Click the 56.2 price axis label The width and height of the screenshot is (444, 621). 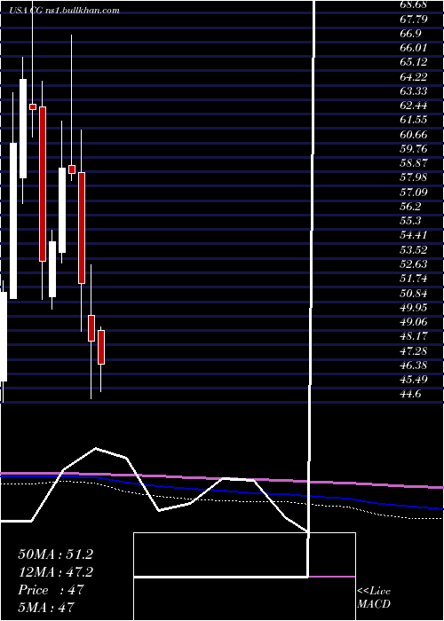pyautogui.click(x=410, y=207)
